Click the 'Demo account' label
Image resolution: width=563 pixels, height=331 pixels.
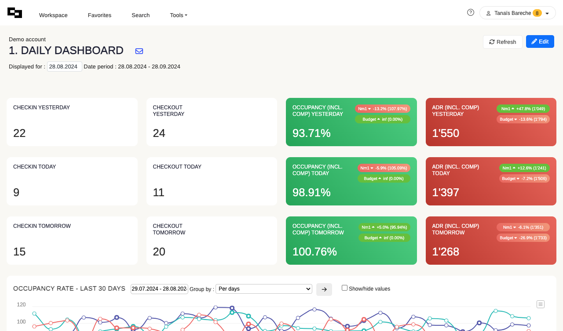point(27,39)
